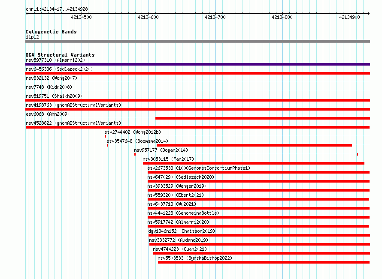Click the esv6068 (Ahn2009) label
Image resolution: width=382 pixels, height=279 pixels.
coord(48,114)
